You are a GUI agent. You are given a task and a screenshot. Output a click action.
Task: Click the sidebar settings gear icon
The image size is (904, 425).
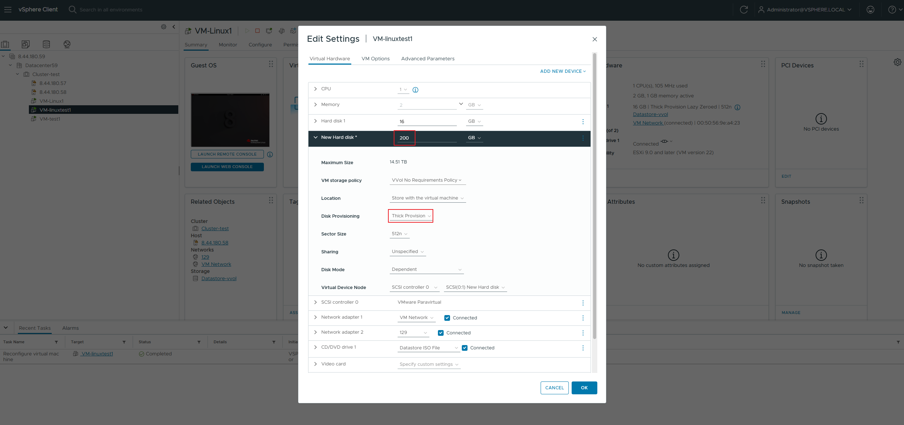[x=164, y=27]
